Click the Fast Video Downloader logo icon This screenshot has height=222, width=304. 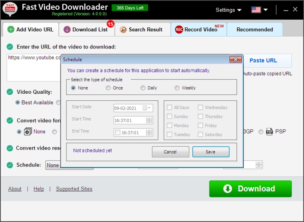[10, 10]
